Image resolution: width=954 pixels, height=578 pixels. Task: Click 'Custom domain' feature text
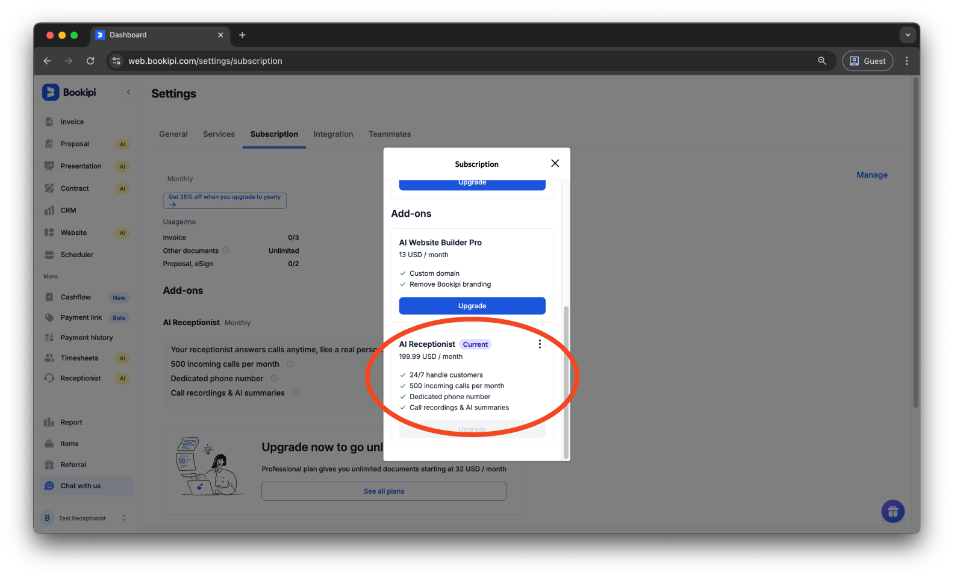(x=434, y=273)
